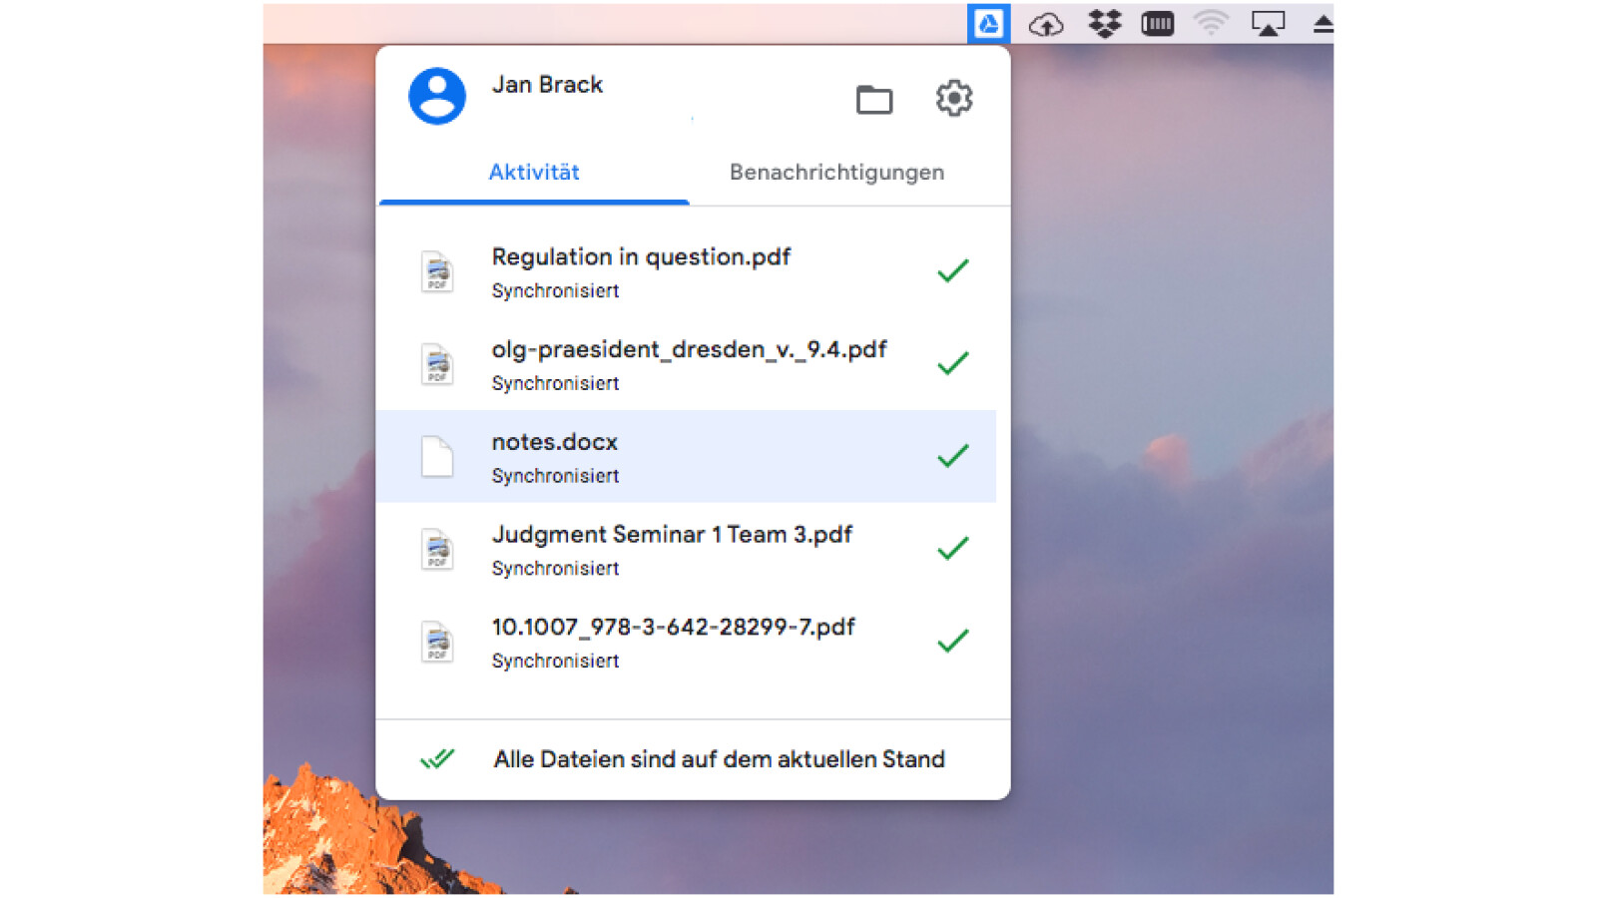This screenshot has width=1597, height=898.
Task: Open Regulation in question.pdf entry
Action: point(641,257)
